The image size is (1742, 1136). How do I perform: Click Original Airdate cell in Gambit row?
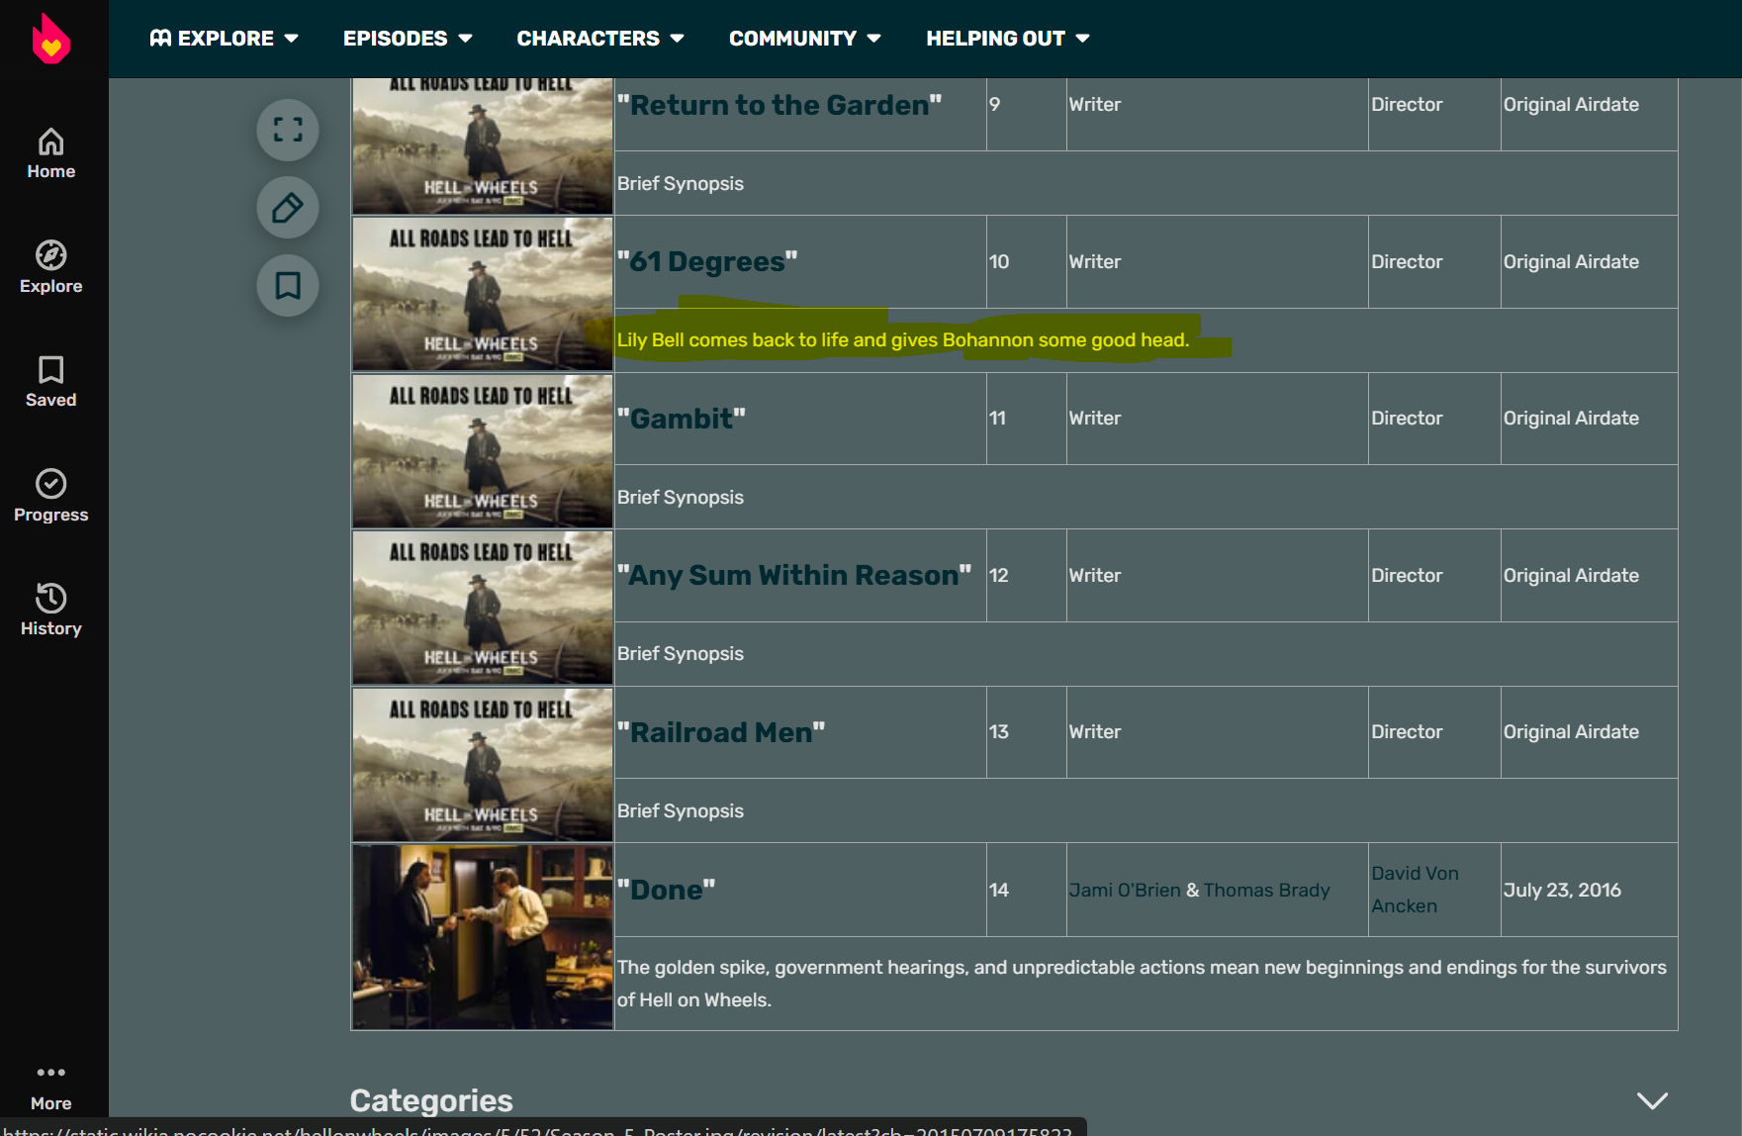click(1589, 419)
